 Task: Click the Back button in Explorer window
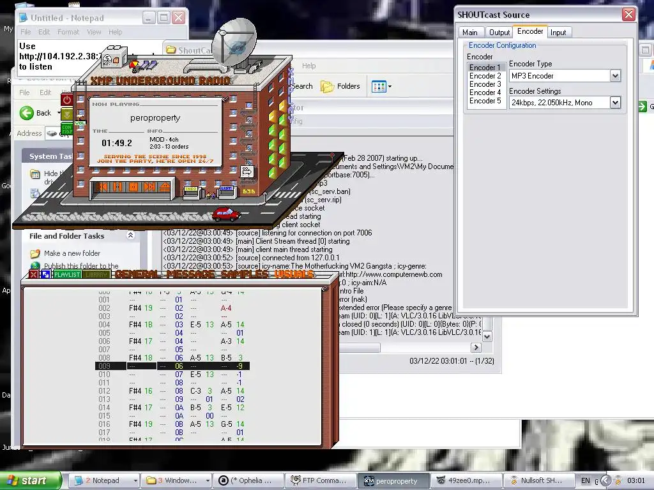tap(36, 113)
